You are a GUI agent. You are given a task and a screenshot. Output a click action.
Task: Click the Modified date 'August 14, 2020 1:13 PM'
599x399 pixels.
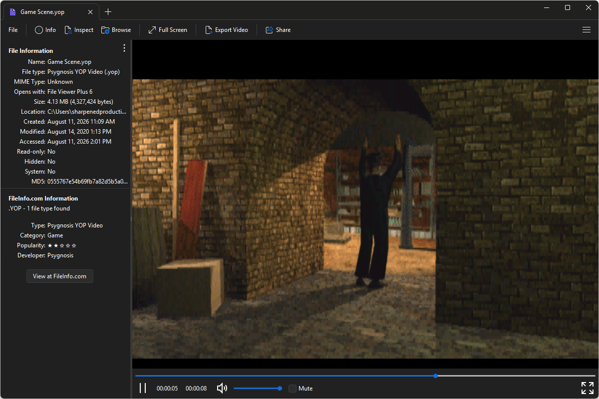pos(79,132)
